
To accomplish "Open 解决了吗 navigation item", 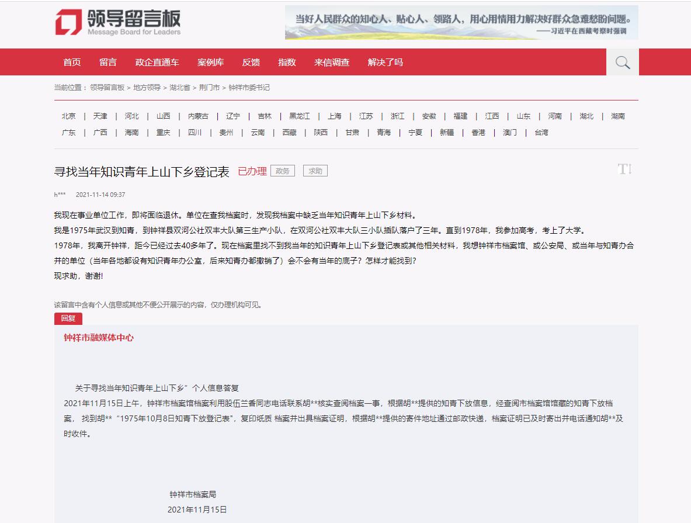I will [385, 63].
